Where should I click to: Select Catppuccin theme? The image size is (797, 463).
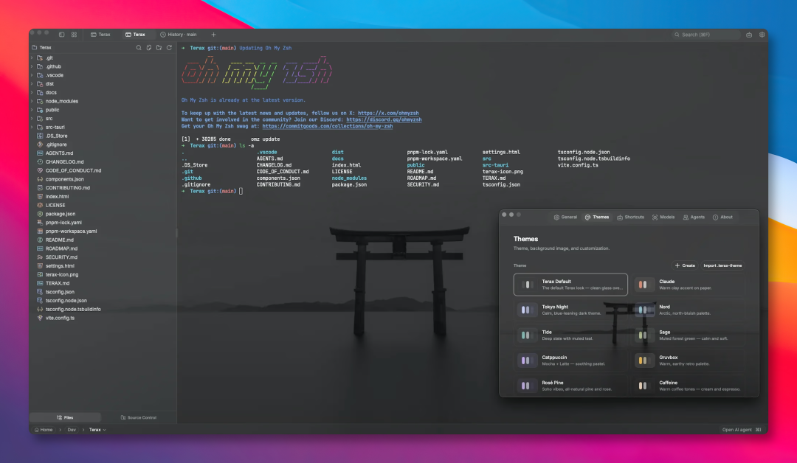570,361
